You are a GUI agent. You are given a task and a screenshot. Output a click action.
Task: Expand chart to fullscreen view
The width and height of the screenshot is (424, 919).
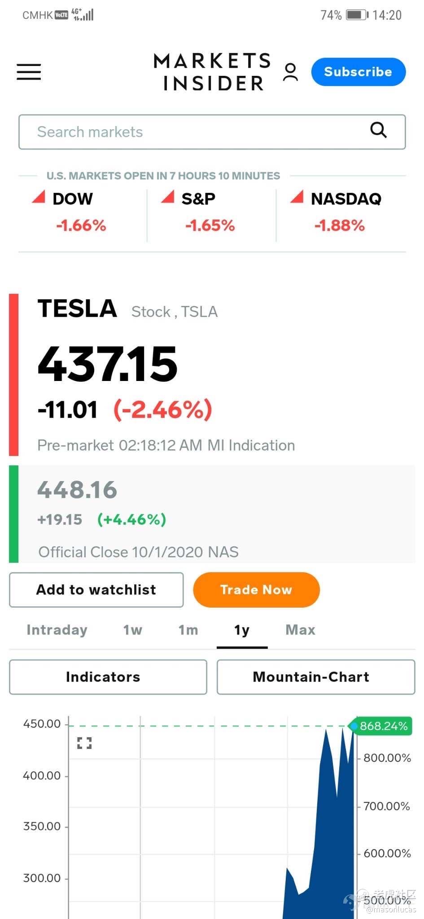point(84,743)
